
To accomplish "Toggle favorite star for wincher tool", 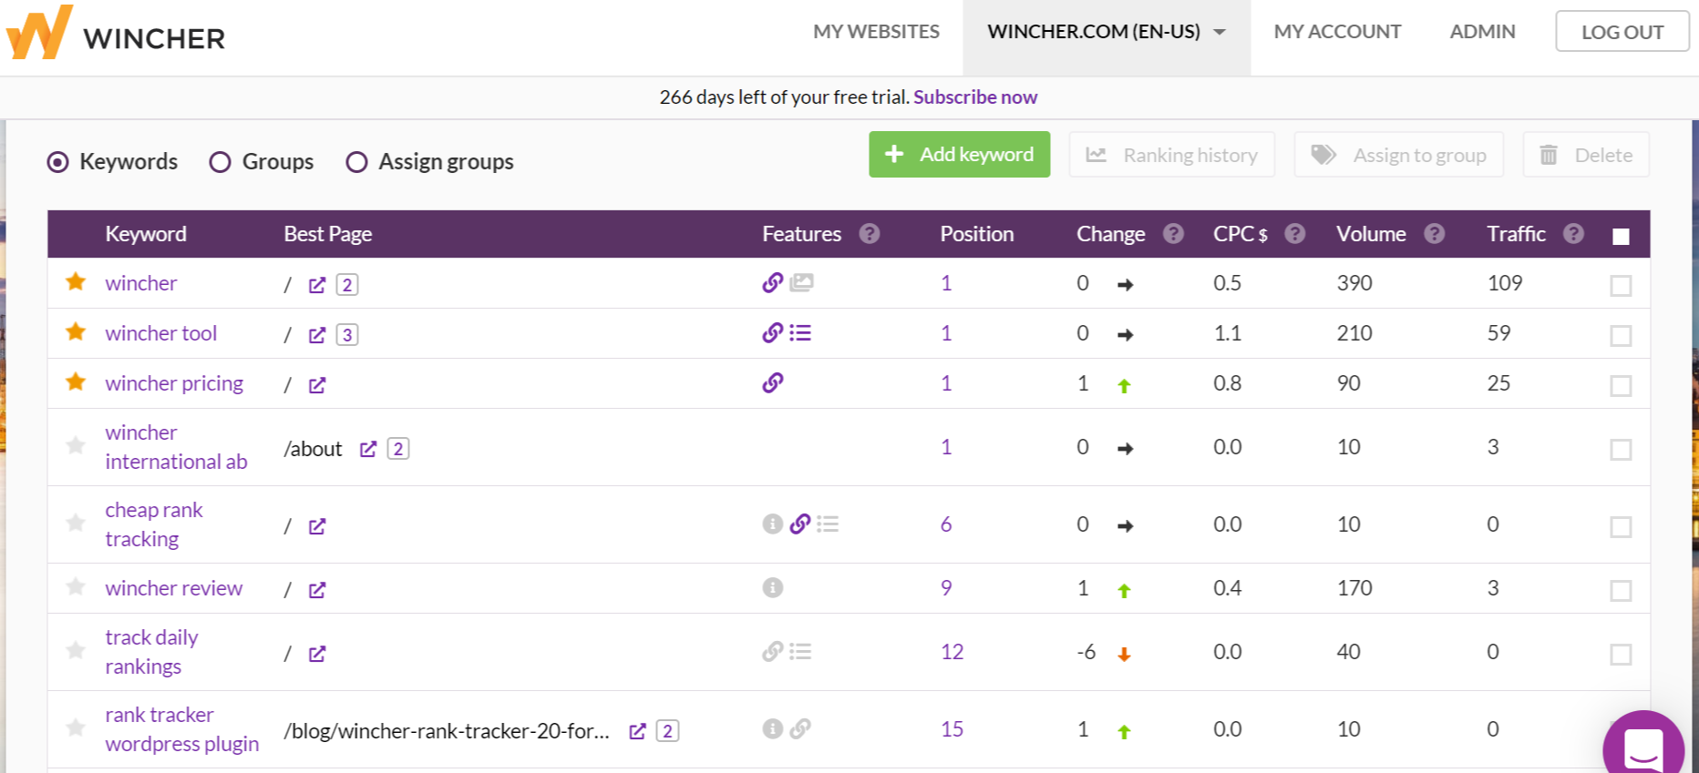I will click(x=76, y=332).
